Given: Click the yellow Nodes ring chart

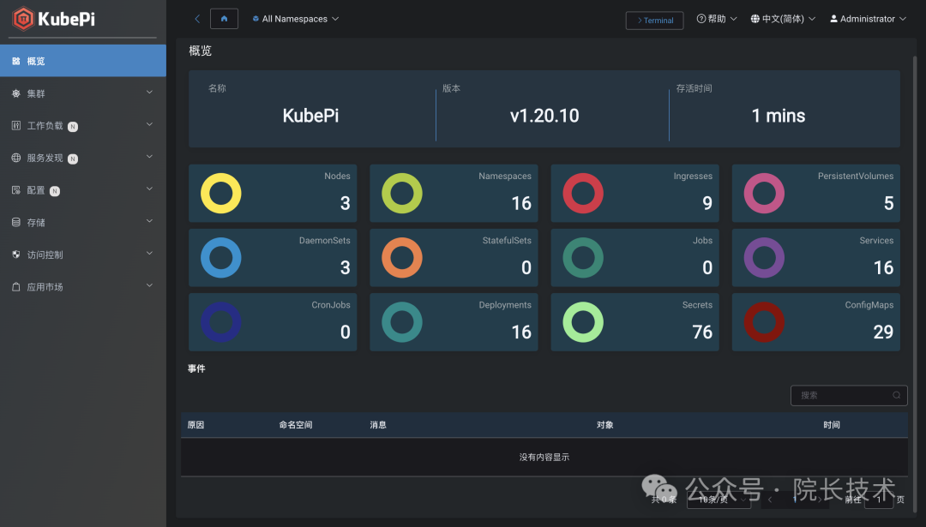Looking at the screenshot, I should (x=221, y=193).
